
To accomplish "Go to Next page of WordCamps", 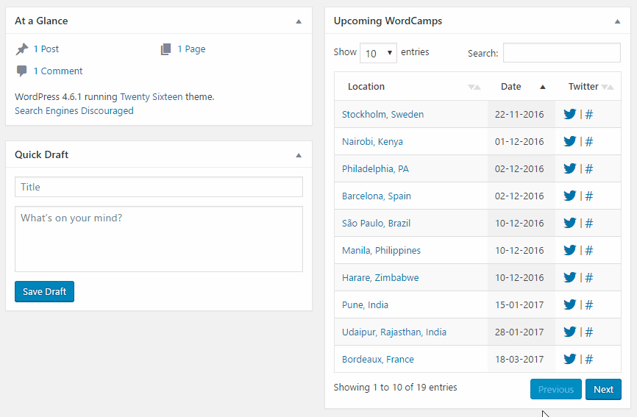I will tap(603, 389).
